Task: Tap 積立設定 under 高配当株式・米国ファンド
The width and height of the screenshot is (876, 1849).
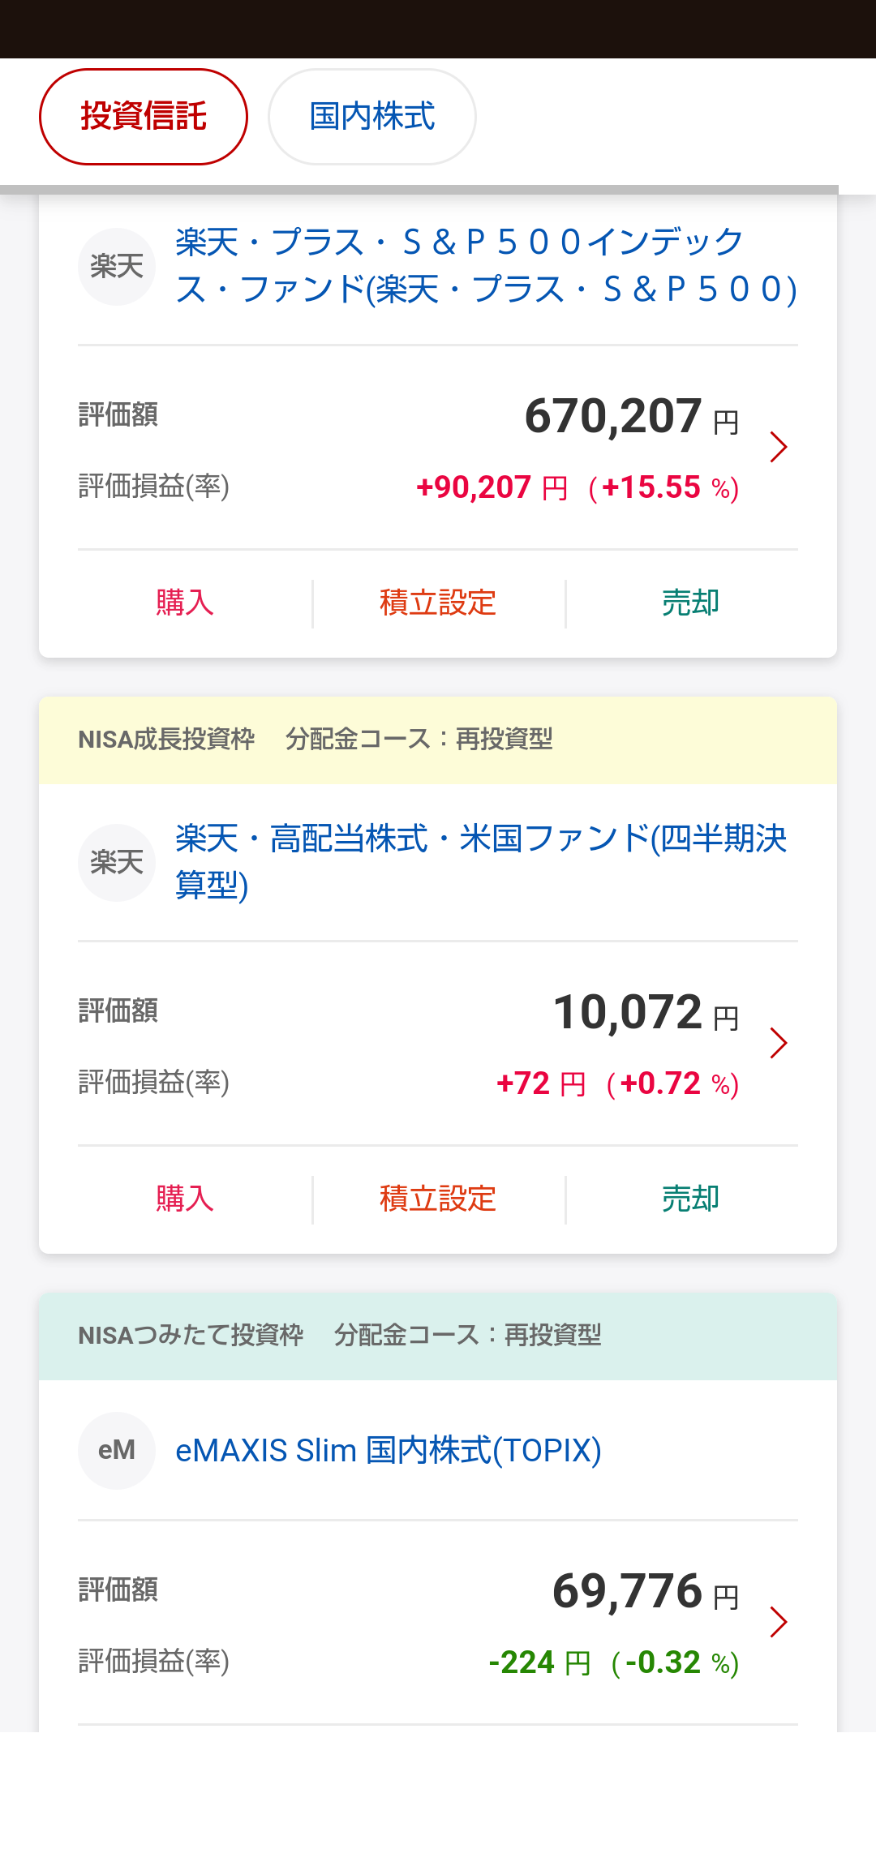Action: 438,1199
